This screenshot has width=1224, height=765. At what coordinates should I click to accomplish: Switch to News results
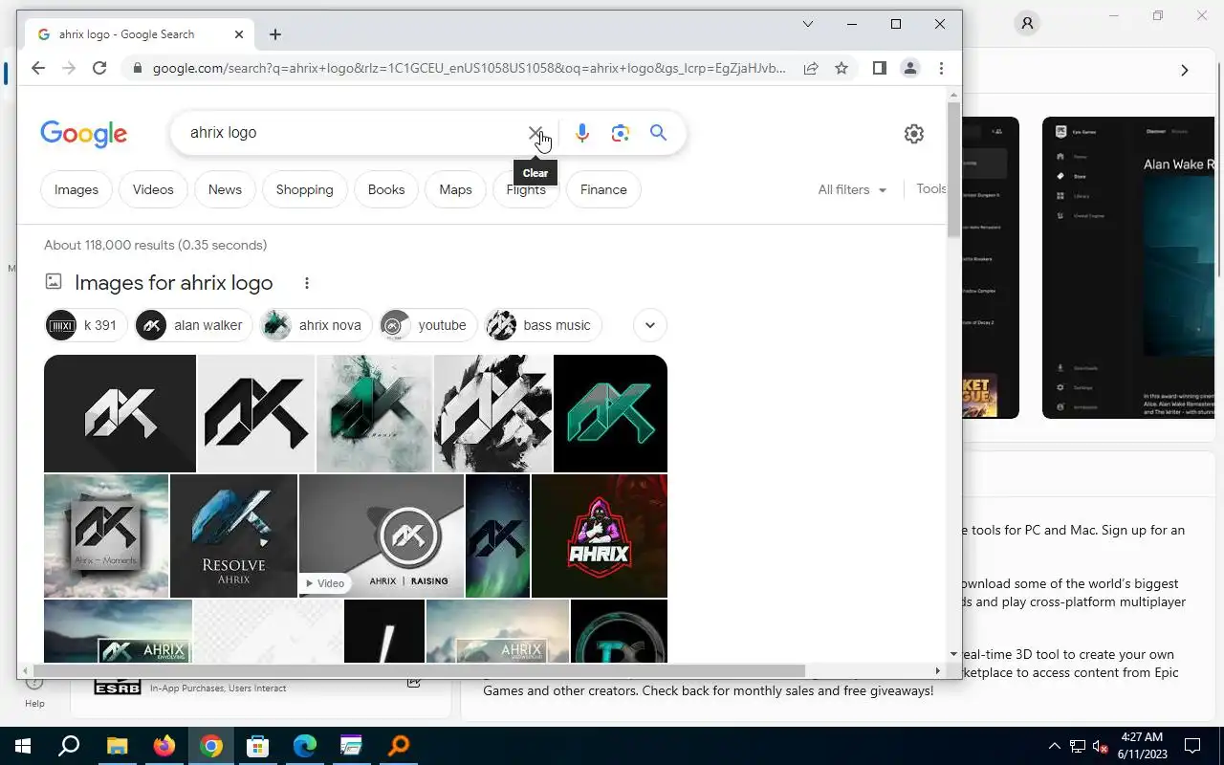225,189
